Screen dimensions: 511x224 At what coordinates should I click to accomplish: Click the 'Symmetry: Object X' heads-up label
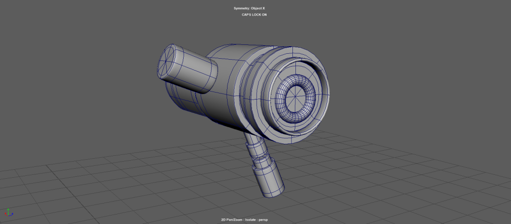click(x=250, y=8)
